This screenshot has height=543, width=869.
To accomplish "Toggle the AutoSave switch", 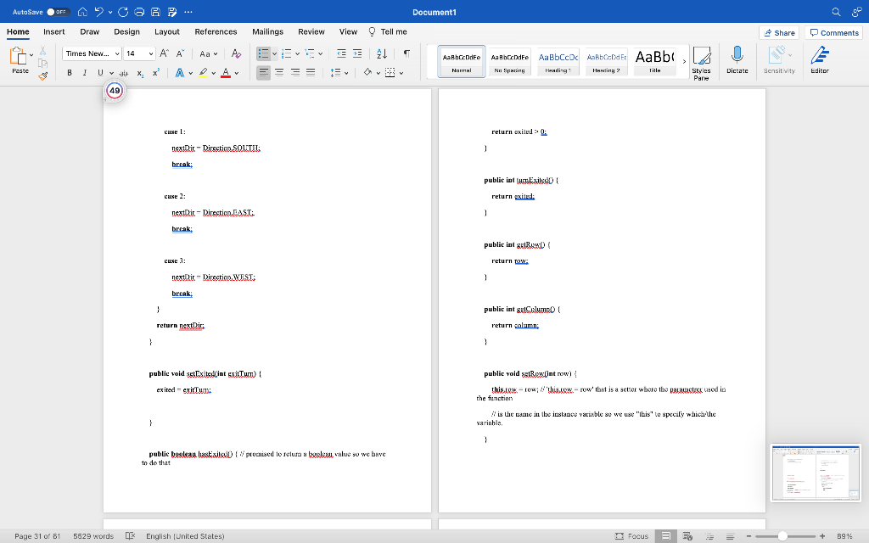I will click(57, 12).
